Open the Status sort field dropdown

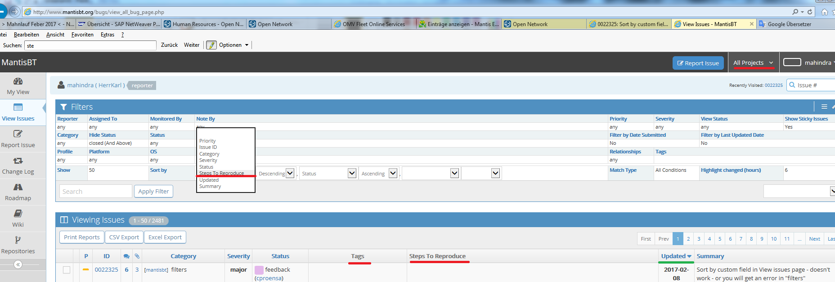click(352, 173)
